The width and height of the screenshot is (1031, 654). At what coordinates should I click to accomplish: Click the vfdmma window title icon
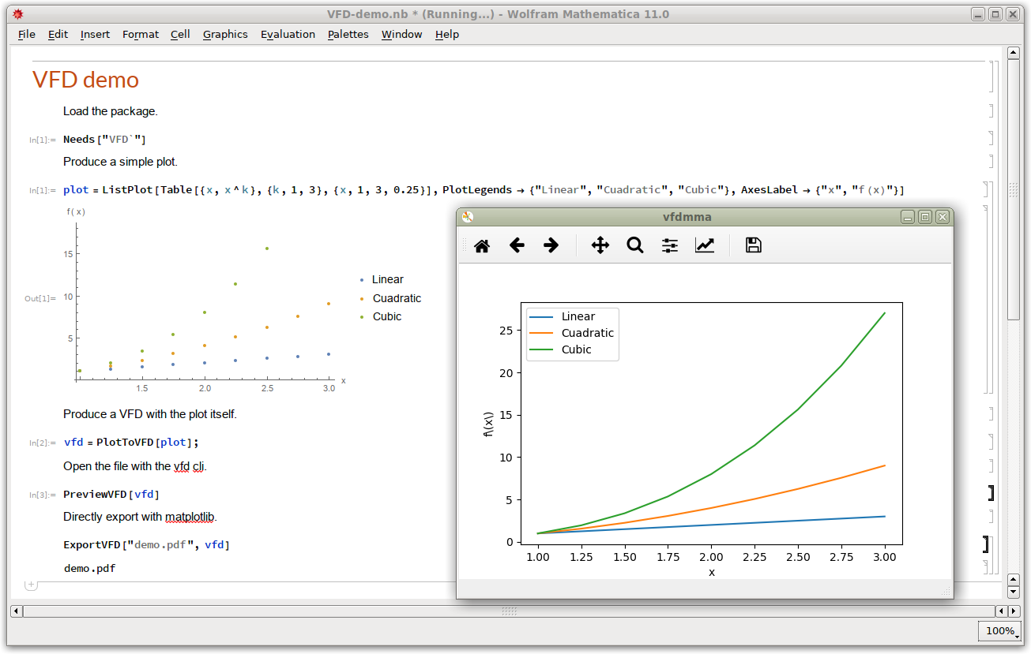[468, 217]
